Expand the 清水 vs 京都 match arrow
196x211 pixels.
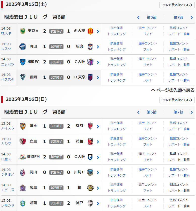98,126
